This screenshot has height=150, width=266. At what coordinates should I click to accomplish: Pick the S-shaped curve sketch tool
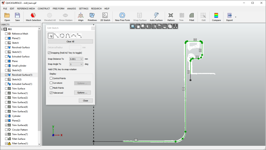coord(79,36)
